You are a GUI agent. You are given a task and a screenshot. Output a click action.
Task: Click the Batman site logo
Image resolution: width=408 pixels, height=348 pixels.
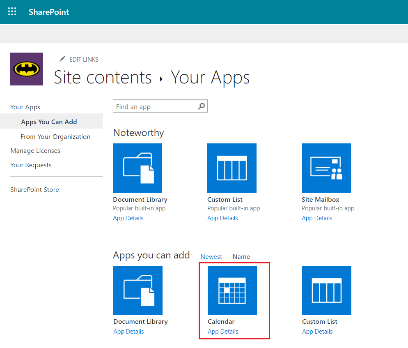[x=27, y=69]
